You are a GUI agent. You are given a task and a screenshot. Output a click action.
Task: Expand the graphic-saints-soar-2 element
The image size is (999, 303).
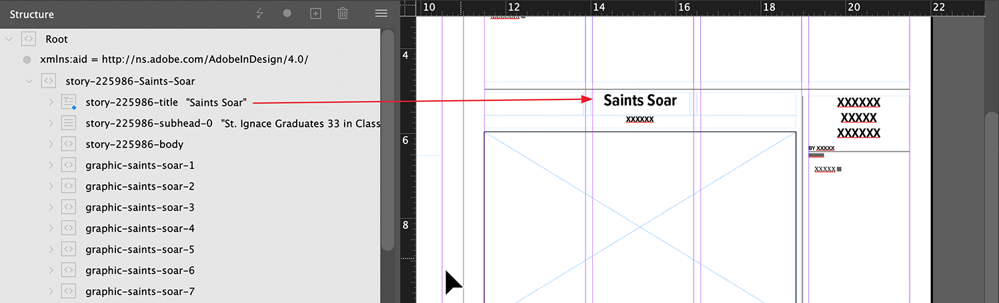click(51, 186)
